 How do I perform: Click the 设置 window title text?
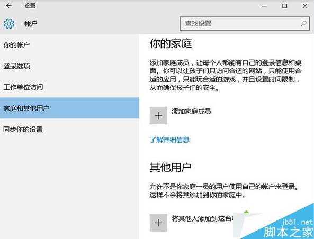30,6
